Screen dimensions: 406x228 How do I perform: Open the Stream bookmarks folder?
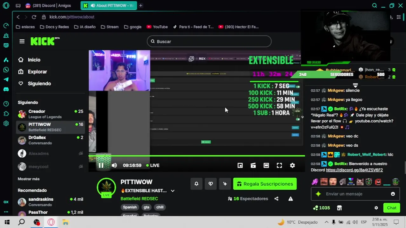[x=110, y=27]
